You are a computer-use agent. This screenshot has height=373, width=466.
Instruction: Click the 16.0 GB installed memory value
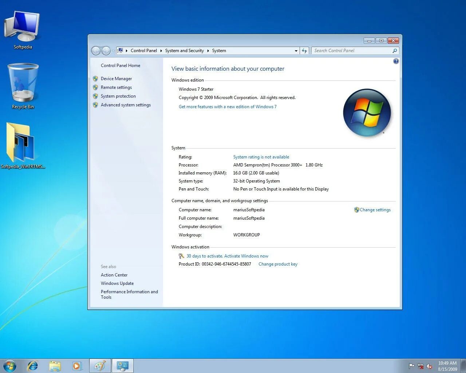pos(256,173)
